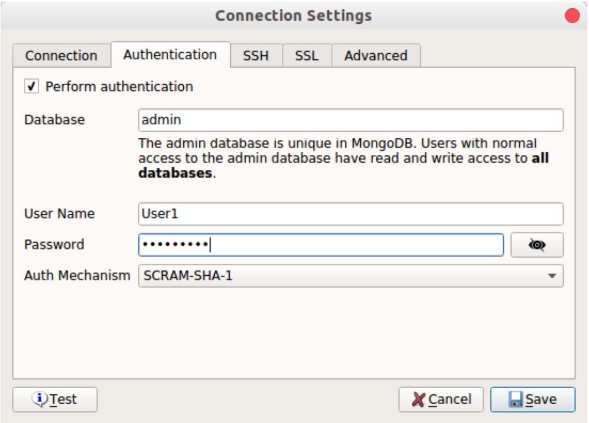
Task: Cancel the connection settings dialog
Action: point(441,399)
